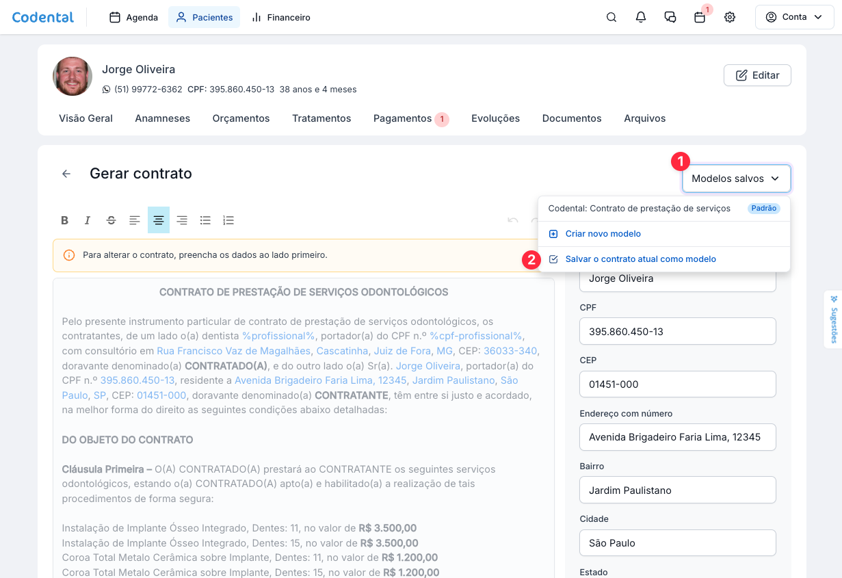Open the settings gear icon
842x578 pixels.
(730, 17)
